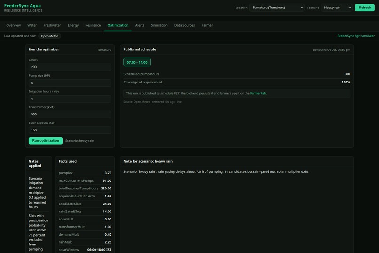379x253 pixels.
Task: Open the Alerts tab
Action: 140,25
